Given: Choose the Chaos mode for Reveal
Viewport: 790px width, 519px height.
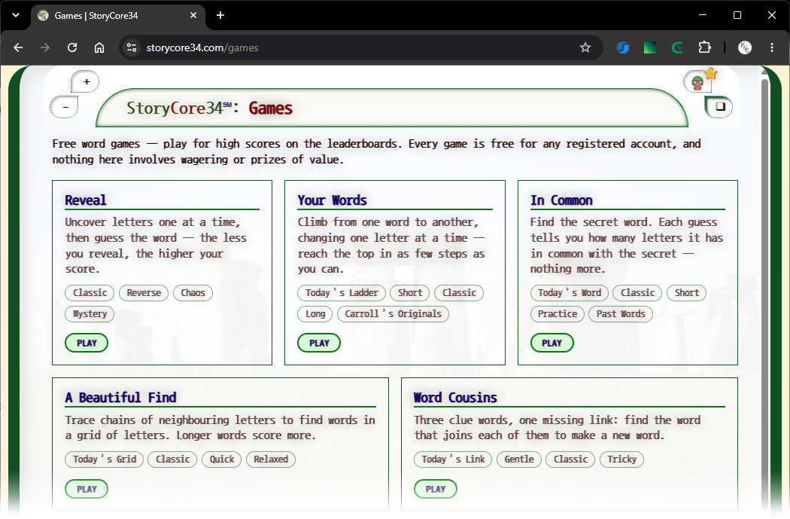Looking at the screenshot, I should pos(193,292).
